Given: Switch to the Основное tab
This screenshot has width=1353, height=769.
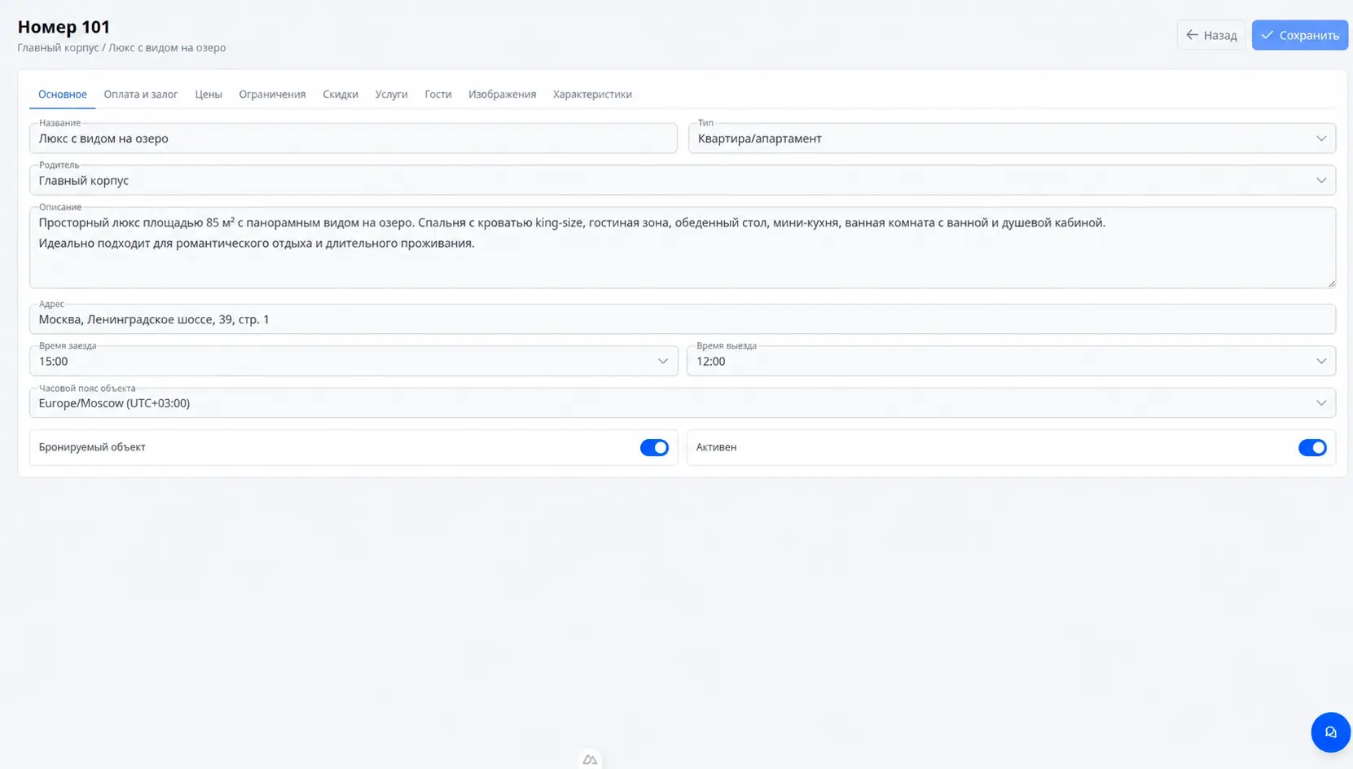Looking at the screenshot, I should pos(63,94).
